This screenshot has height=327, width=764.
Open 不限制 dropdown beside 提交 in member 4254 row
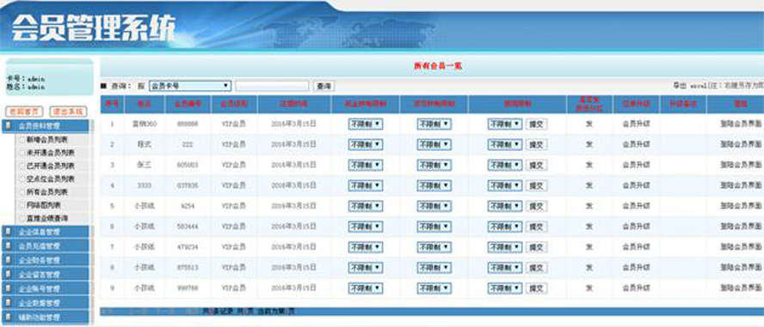click(505, 206)
